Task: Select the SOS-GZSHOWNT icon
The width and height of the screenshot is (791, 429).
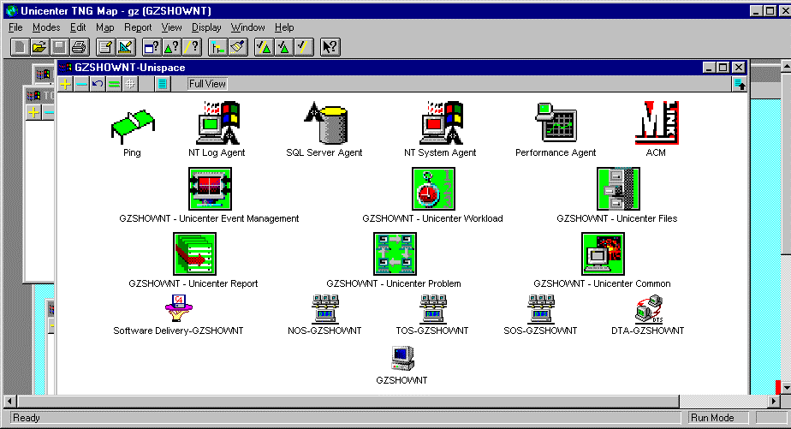Action: click(x=541, y=309)
